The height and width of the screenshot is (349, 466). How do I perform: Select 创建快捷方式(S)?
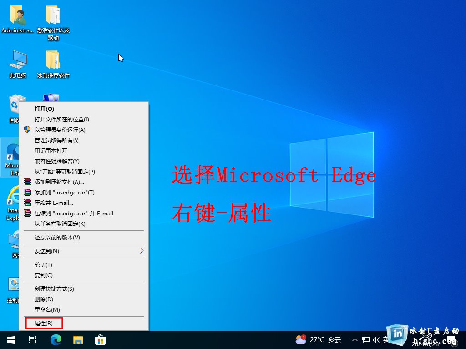pos(84,289)
